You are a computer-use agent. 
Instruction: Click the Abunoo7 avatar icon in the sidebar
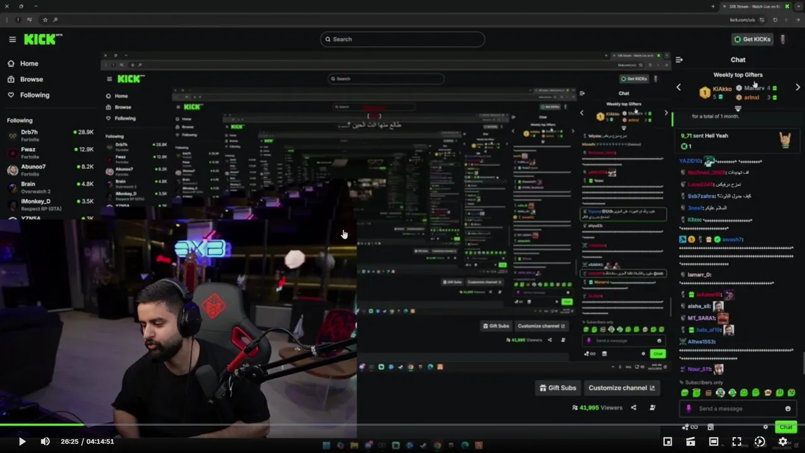pyautogui.click(x=12, y=170)
